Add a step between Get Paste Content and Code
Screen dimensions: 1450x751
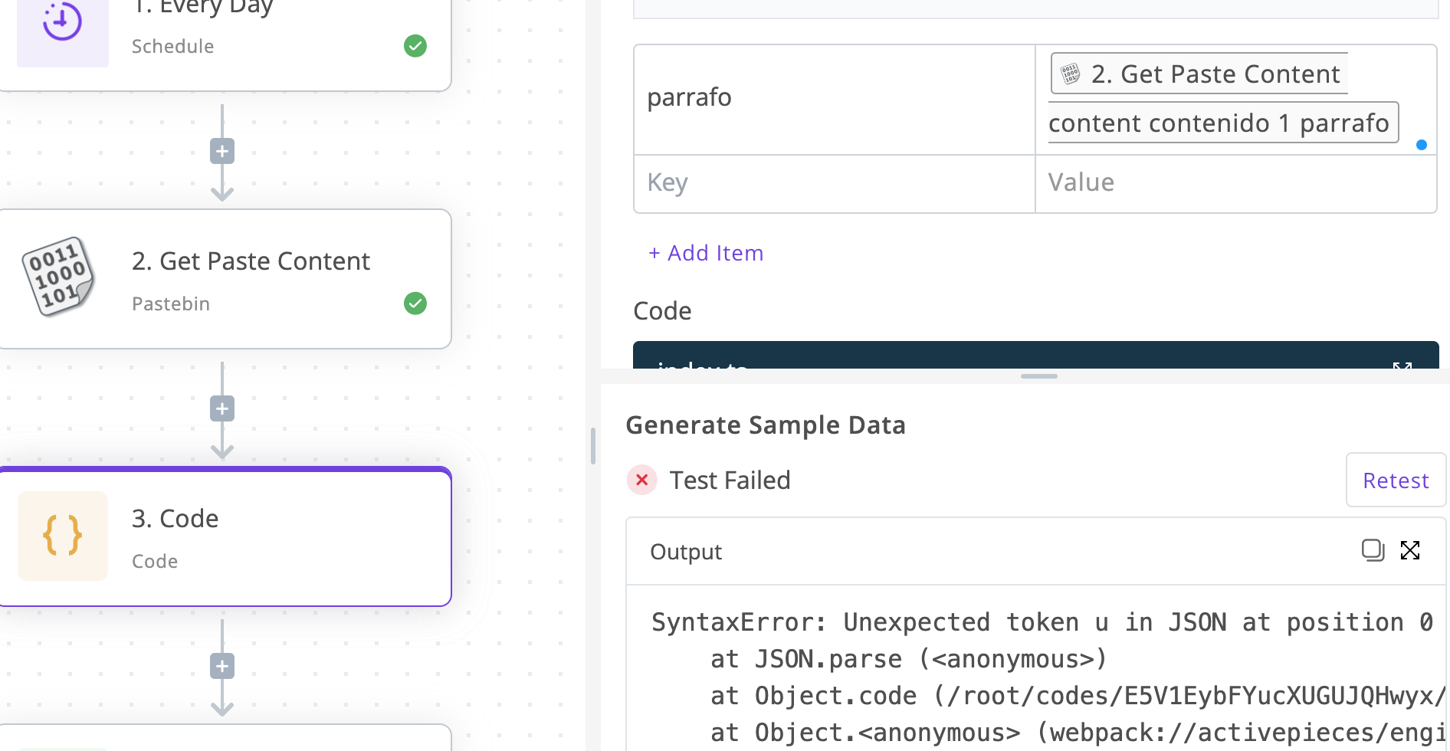[222, 409]
